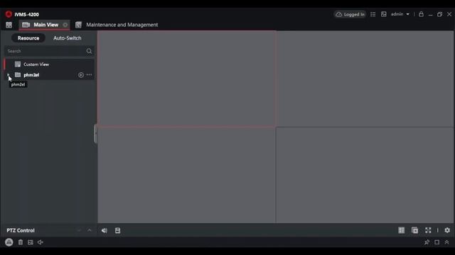This screenshot has height=255, width=455.
Task: Collapse the resource side panel handle
Action: [x=95, y=134]
